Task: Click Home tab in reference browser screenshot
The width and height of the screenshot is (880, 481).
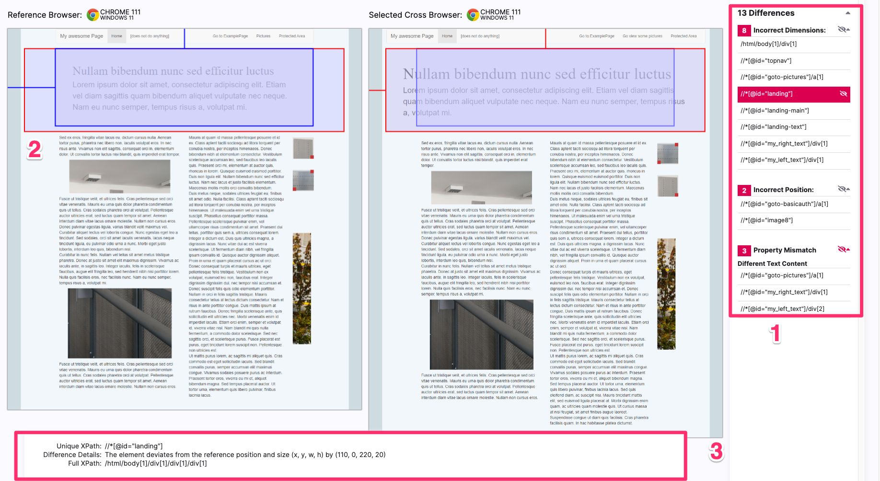Action: coord(116,36)
